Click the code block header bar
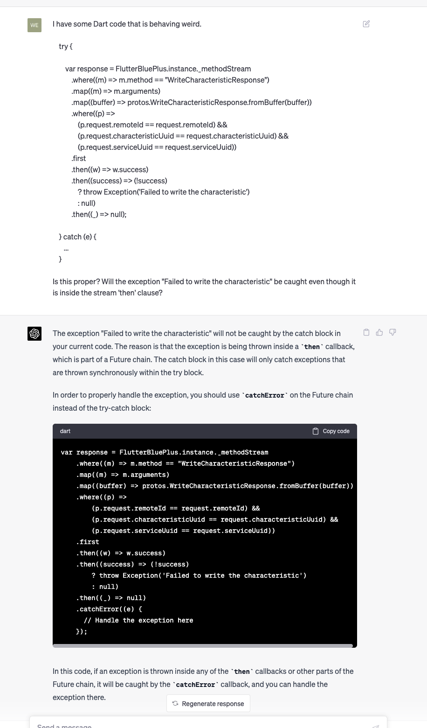This screenshot has height=728, width=427. 186,431
